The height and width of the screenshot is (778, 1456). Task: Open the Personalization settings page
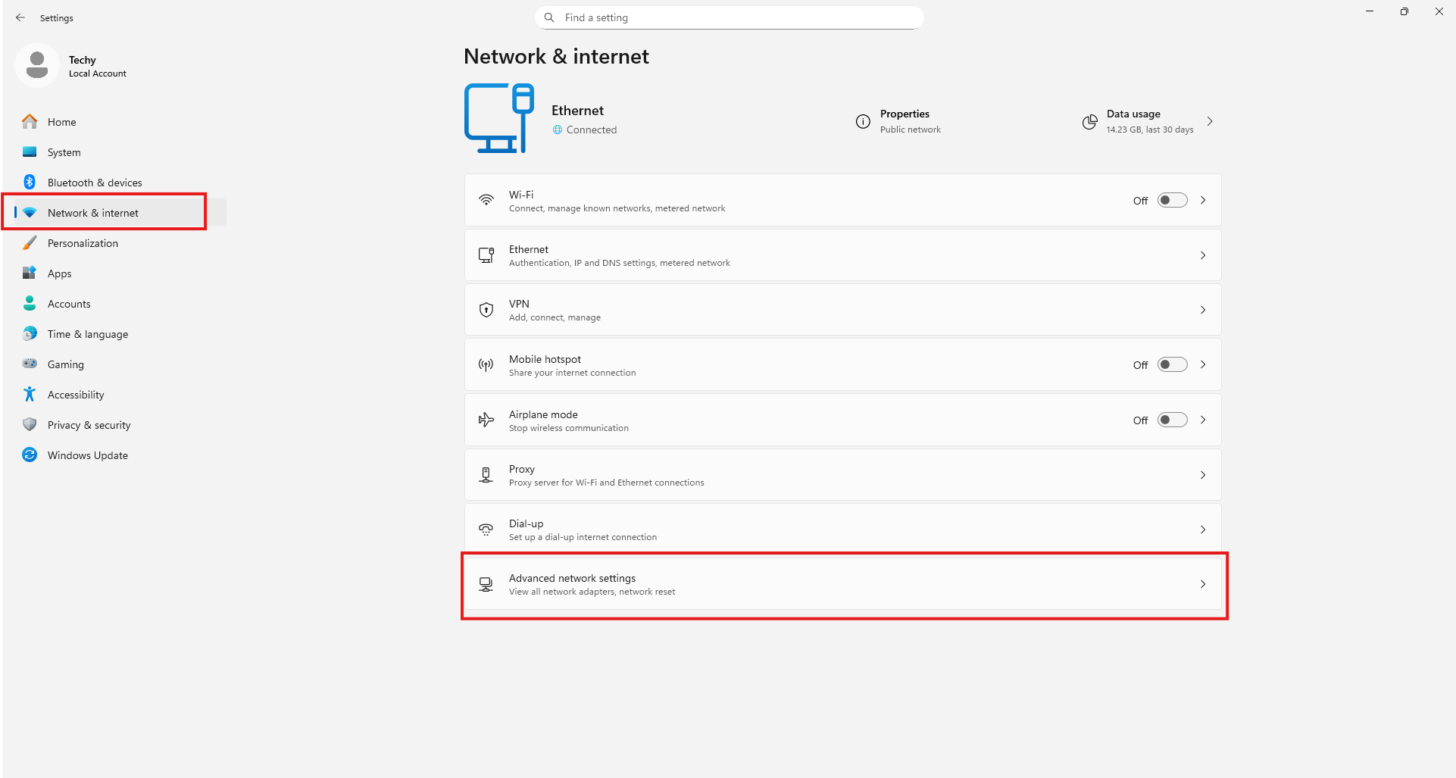[83, 243]
